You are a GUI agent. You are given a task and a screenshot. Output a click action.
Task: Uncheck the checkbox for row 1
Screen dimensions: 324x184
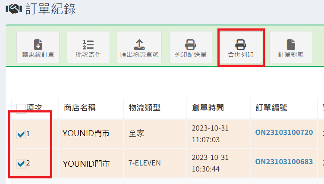coord(21,134)
